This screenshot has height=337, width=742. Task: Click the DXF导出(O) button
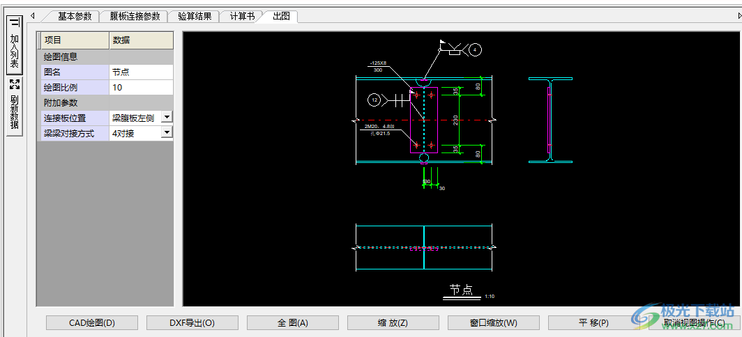pyautogui.click(x=192, y=323)
